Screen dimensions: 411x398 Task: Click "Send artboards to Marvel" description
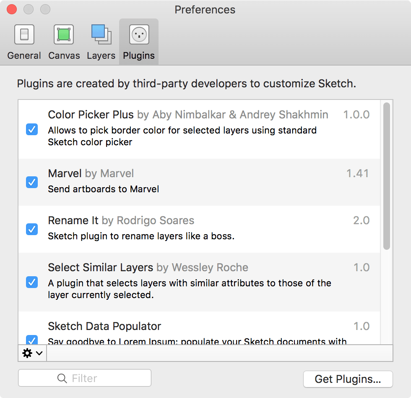coord(103,189)
